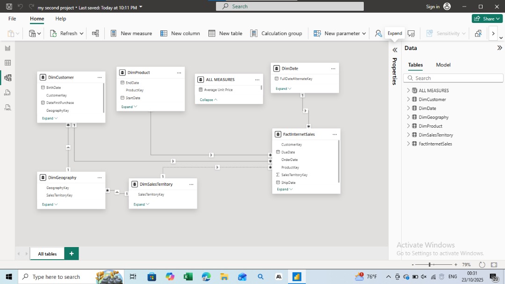The image size is (505, 284).
Task: Click the title bar Search box
Action: 290,7
